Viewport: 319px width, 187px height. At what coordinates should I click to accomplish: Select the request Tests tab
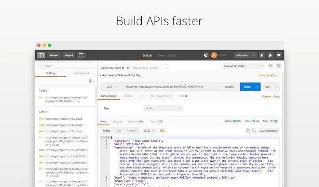click(182, 96)
